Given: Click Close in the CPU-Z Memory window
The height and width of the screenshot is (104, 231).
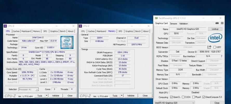Looking at the screenshot, I should click(x=145, y=96).
